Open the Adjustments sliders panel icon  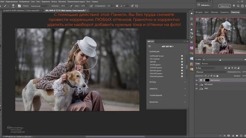point(191,33)
